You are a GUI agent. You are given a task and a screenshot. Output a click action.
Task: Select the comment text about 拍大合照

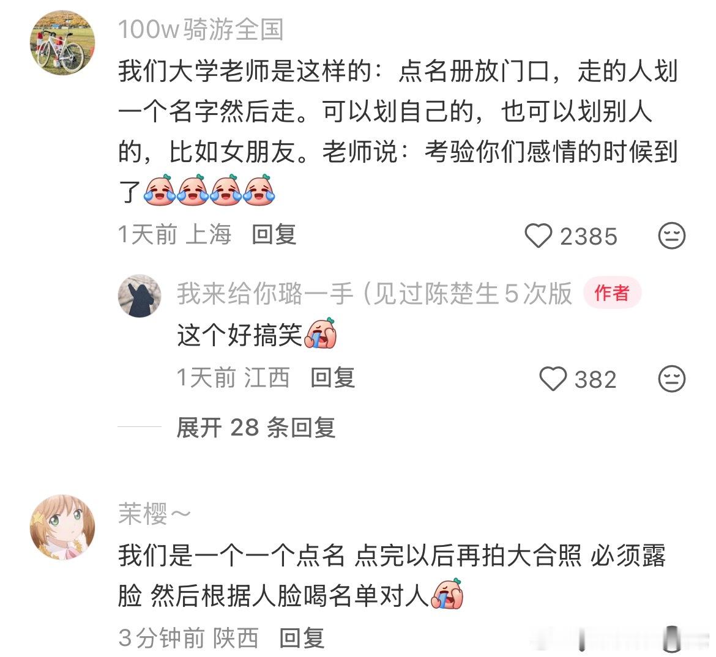tap(392, 576)
